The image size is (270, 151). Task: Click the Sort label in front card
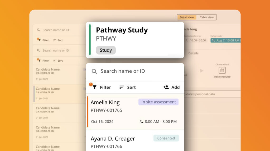point(131,87)
